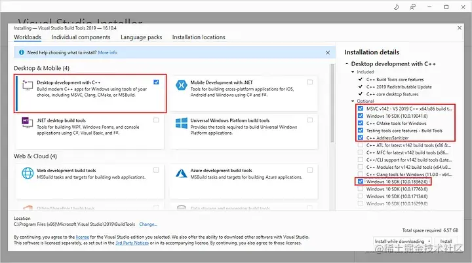
Task: Check the Mobile Development with .NET workload
Action: [x=309, y=82]
